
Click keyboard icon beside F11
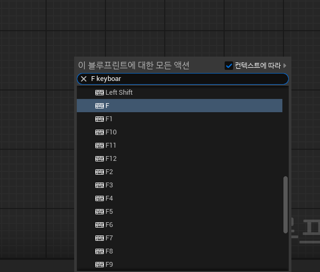[100, 146]
